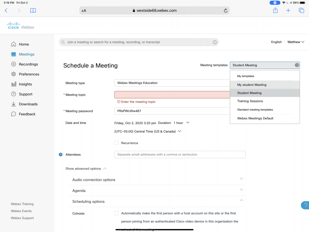Click the Feedback label in sidebar
309x232 pixels.
(x=27, y=114)
